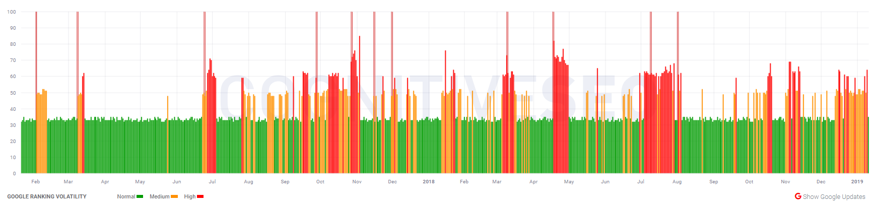The width and height of the screenshot is (877, 208).
Task: Click the 2019 x-axis label
Action: coord(857,181)
